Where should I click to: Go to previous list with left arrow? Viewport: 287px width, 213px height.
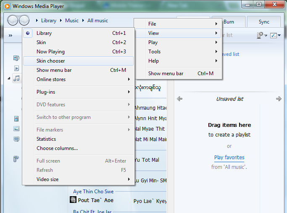click(179, 99)
